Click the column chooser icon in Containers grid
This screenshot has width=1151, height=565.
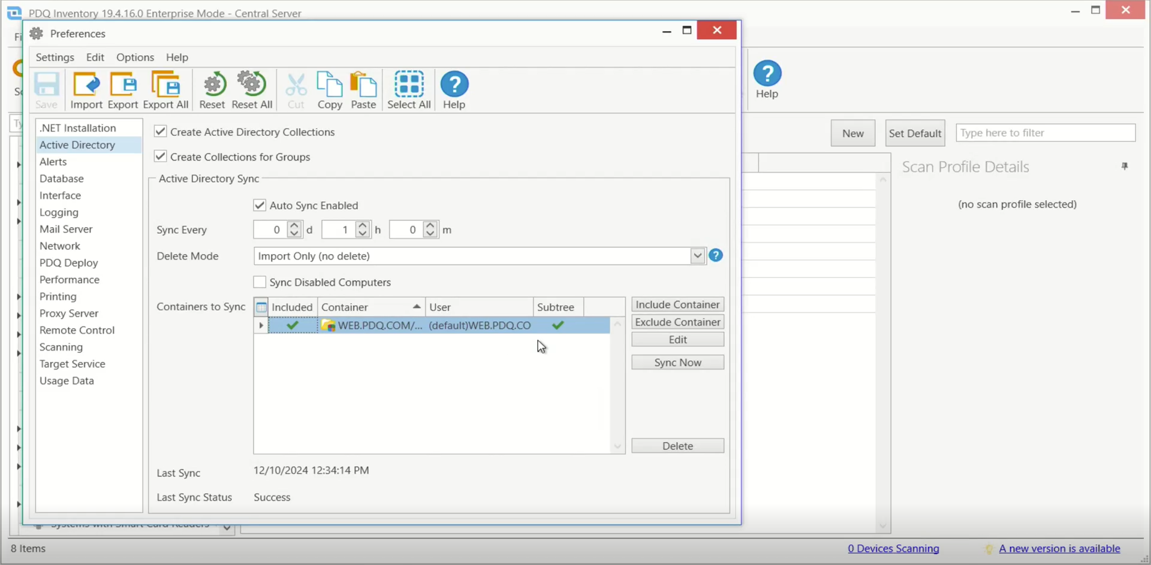[261, 307]
